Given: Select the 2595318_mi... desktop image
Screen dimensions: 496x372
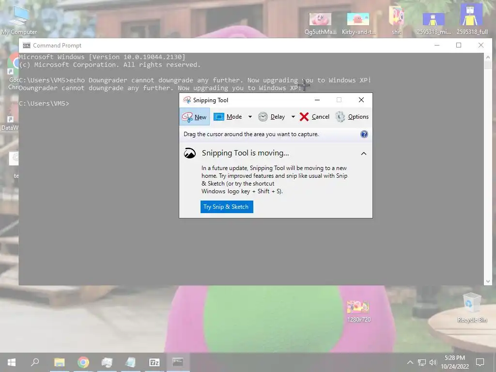Looking at the screenshot, I should tap(434, 23).
